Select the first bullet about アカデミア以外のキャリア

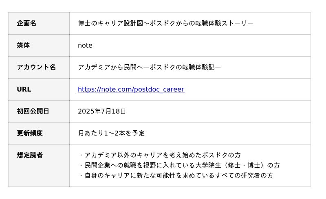pos(162,155)
